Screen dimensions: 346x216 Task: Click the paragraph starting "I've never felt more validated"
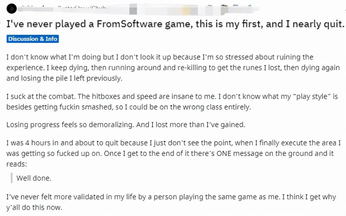(x=170, y=197)
